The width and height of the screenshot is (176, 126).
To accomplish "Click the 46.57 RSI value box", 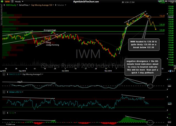I will point(170,104).
